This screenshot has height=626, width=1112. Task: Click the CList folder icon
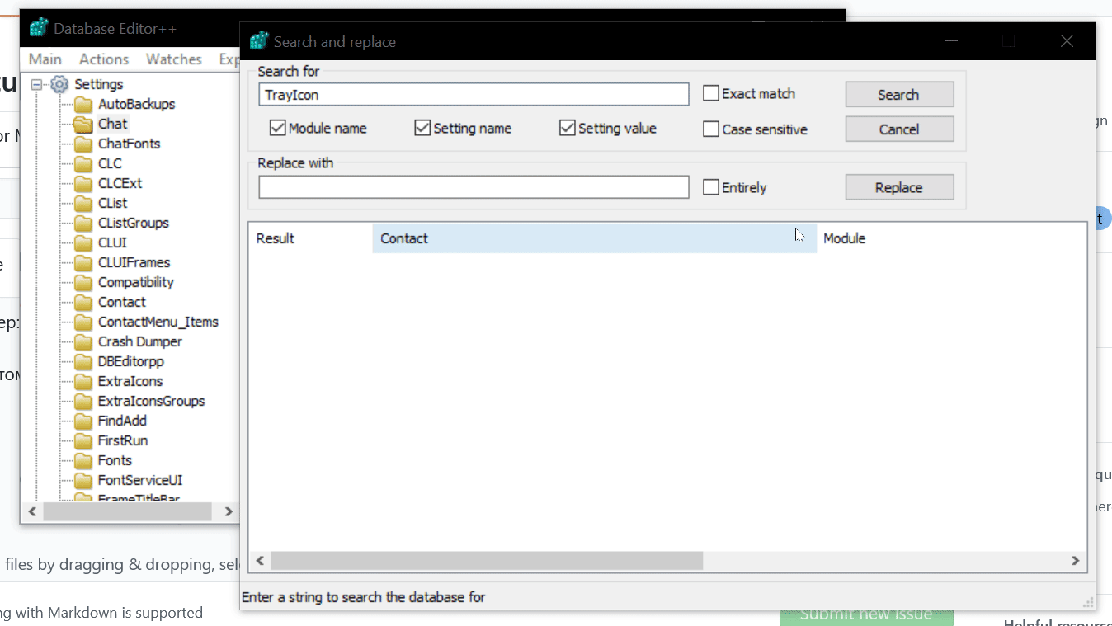82,204
